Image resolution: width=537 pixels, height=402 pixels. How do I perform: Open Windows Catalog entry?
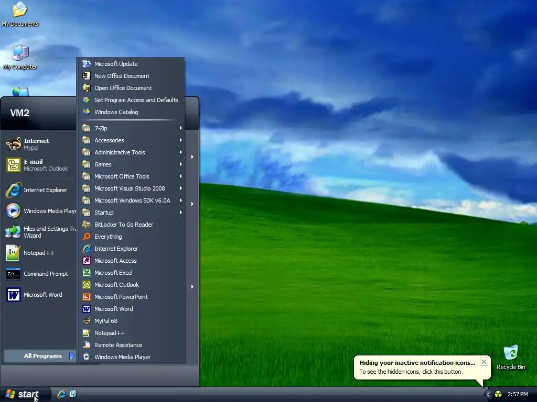(x=131, y=112)
